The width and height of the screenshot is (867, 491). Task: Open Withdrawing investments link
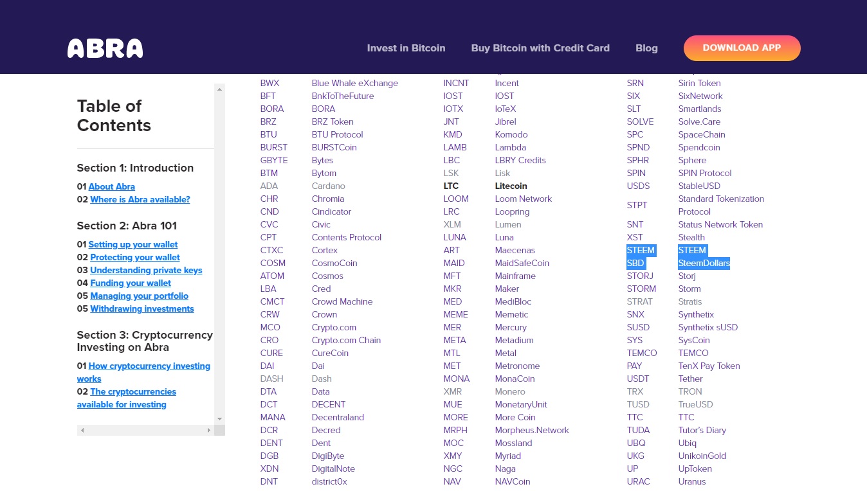pyautogui.click(x=141, y=309)
